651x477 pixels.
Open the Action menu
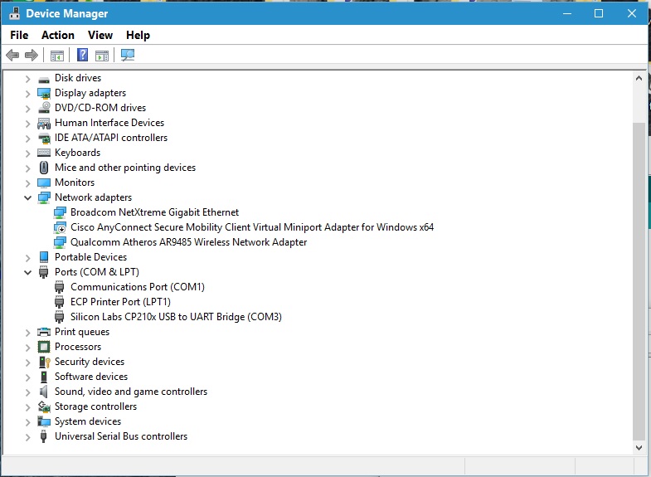(58, 35)
